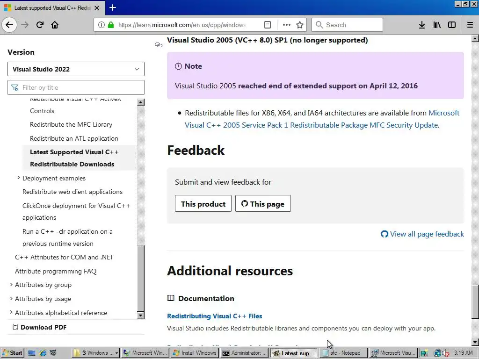This screenshot has width=479, height=359.
Task: Open the Firefox Home page icon
Action: pyautogui.click(x=55, y=25)
